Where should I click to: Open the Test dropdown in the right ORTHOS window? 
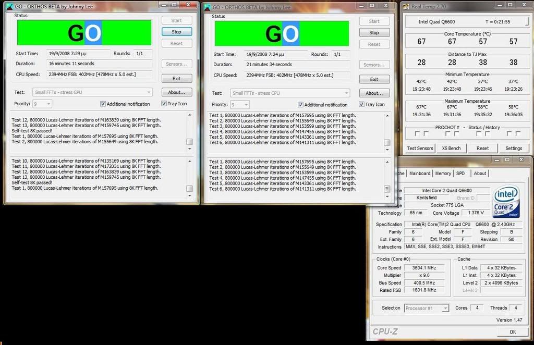pos(290,93)
